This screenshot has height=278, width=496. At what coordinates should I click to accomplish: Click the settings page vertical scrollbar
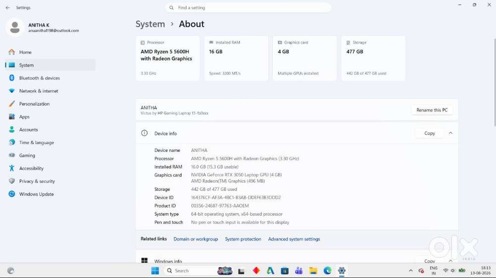[494, 82]
